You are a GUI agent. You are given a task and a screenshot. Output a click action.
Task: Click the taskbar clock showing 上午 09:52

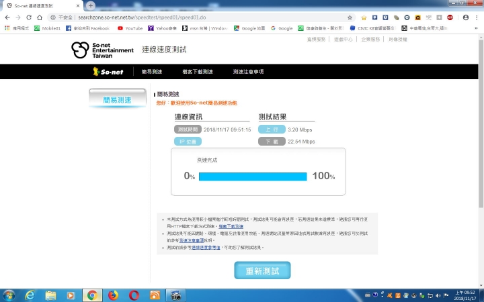tap(465, 295)
